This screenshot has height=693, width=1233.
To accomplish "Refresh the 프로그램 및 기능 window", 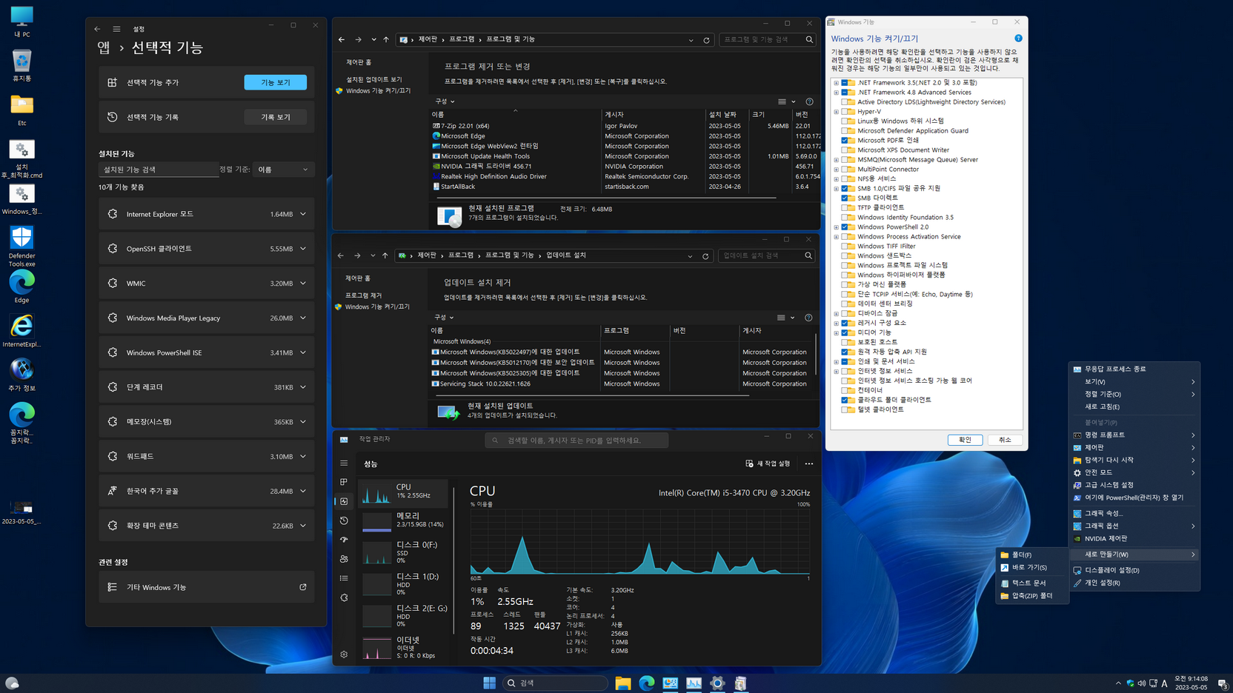I will tap(706, 40).
